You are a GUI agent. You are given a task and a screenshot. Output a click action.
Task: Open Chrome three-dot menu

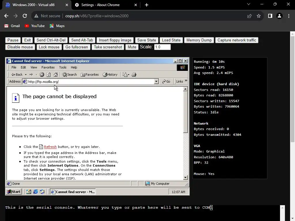(x=289, y=16)
